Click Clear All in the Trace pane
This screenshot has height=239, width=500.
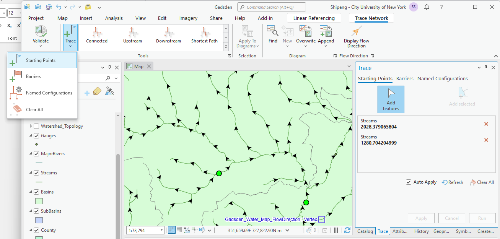click(482, 182)
